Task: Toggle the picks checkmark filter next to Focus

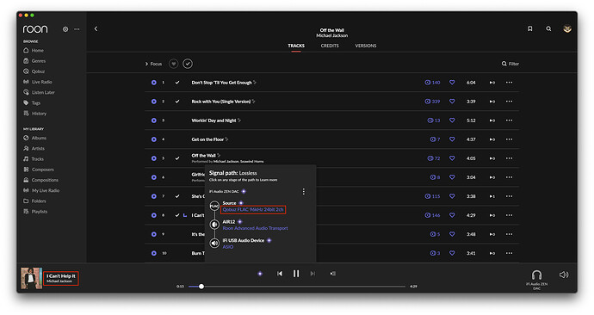Action: 188,64
